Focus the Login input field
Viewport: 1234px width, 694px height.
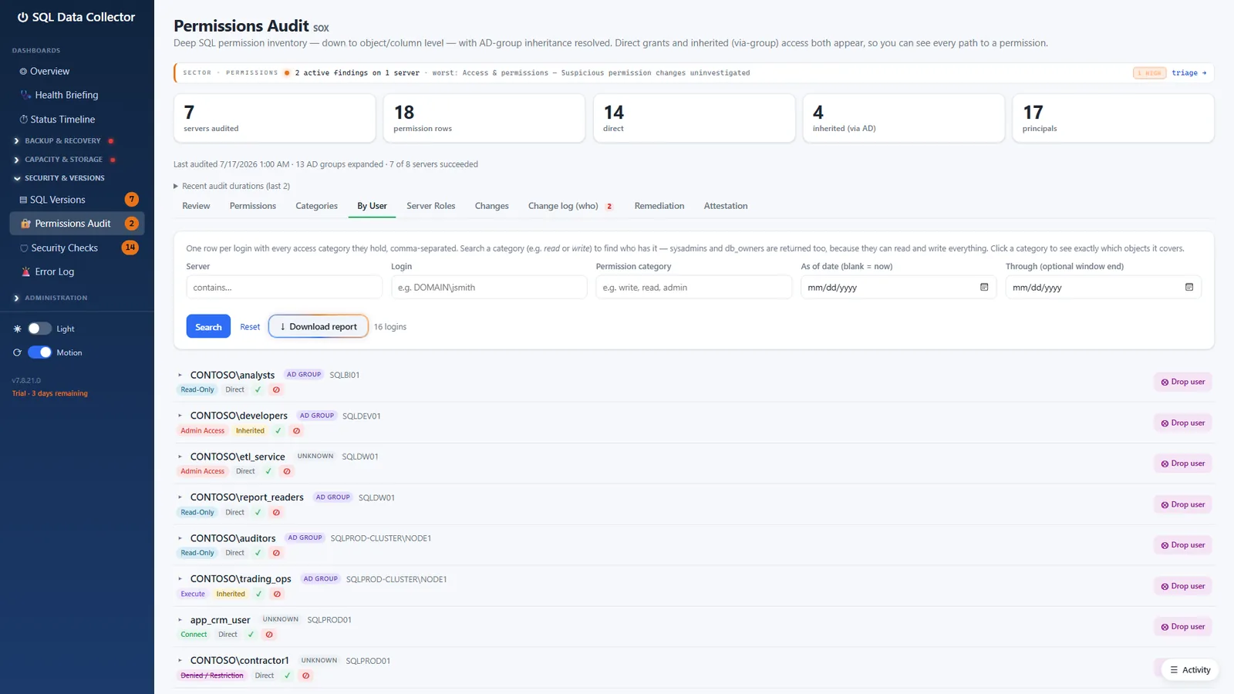pyautogui.click(x=489, y=287)
